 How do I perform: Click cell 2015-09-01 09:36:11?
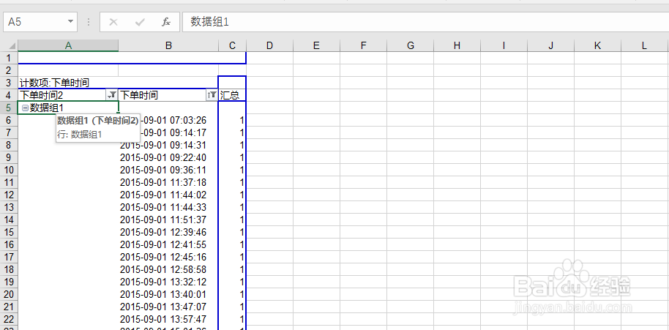(x=168, y=170)
